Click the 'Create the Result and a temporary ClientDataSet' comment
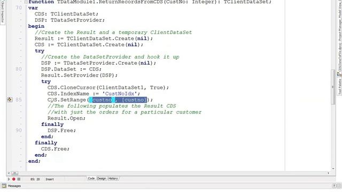Image resolution: width=342 pixels, height=192 pixels. point(113,33)
